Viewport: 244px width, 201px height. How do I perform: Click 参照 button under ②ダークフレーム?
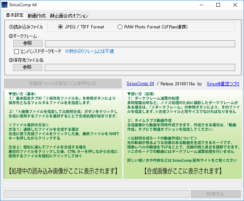[x=28, y=44]
